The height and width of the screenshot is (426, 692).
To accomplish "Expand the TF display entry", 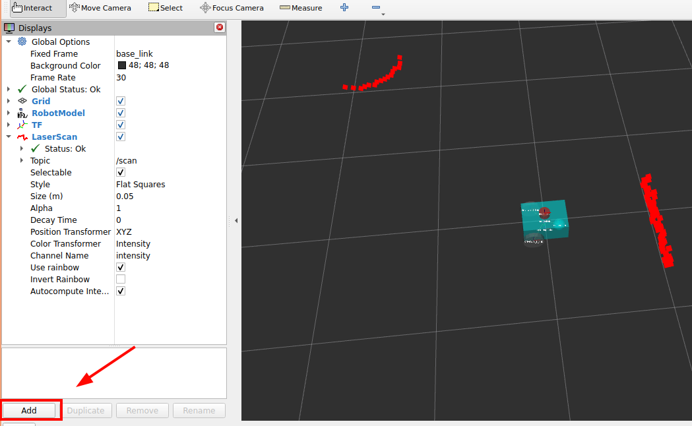I will coord(9,125).
